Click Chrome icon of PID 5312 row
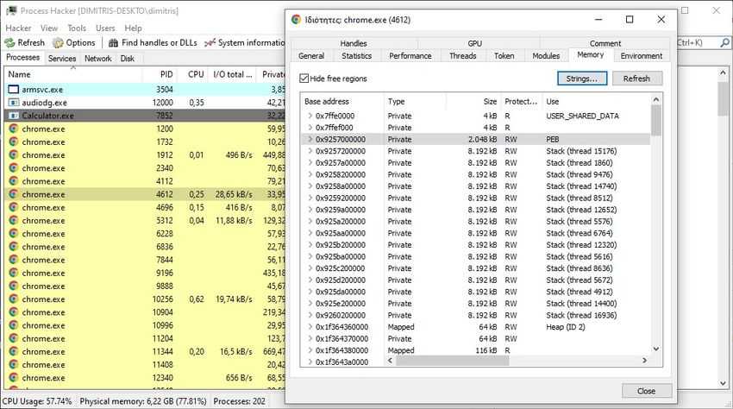The image size is (733, 409). pyautogui.click(x=14, y=220)
